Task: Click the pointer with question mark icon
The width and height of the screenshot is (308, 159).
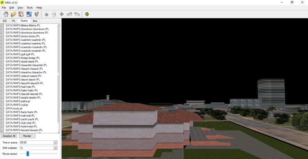Action: (x=37, y=14)
